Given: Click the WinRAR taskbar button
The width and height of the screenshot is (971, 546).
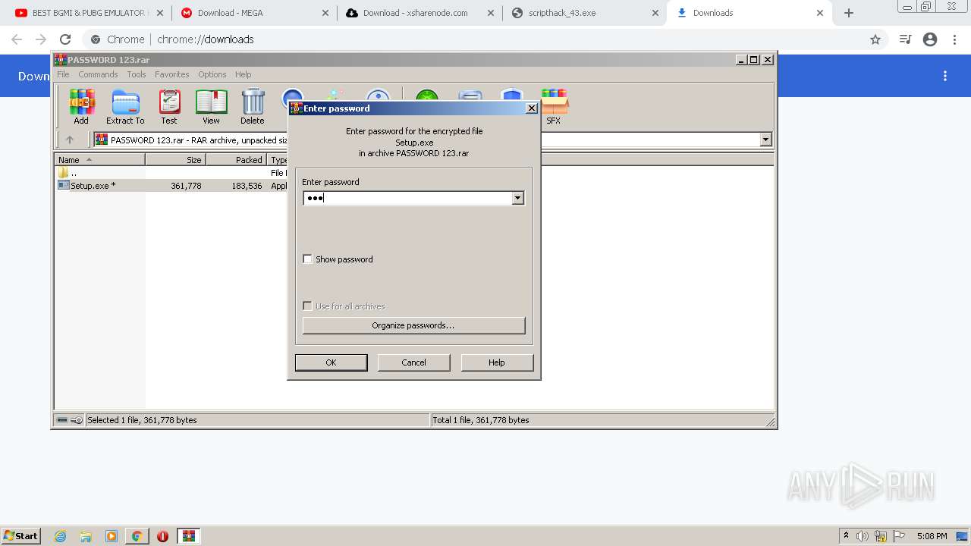Looking at the screenshot, I should [189, 536].
